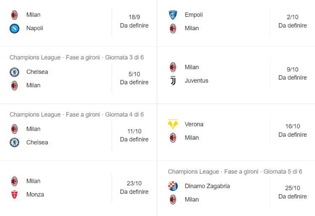Open the Verona team name link
Viewport: 315px width, 216px height.
tap(194, 124)
